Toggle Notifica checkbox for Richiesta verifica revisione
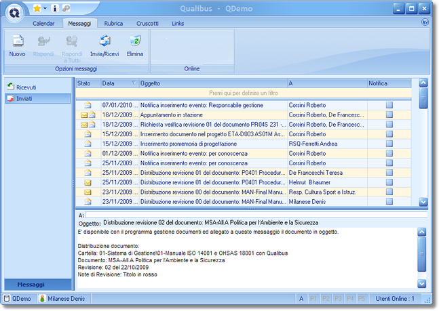This screenshot has width=439, height=311. pos(389,125)
